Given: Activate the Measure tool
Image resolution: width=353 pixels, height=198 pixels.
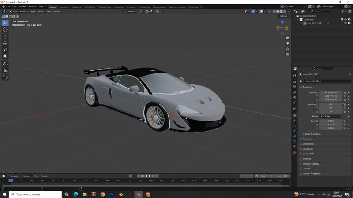Looking at the screenshot, I should tap(5, 70).
